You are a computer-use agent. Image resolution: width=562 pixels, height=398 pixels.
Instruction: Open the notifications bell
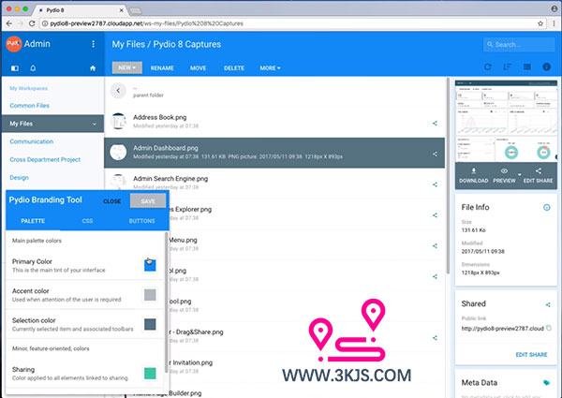(x=33, y=68)
